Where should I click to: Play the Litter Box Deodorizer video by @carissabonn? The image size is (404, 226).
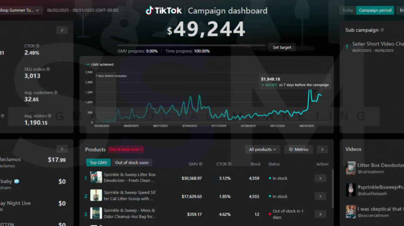point(351,168)
